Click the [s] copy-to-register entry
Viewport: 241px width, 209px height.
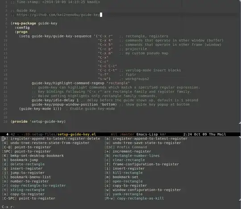coord(126,186)
